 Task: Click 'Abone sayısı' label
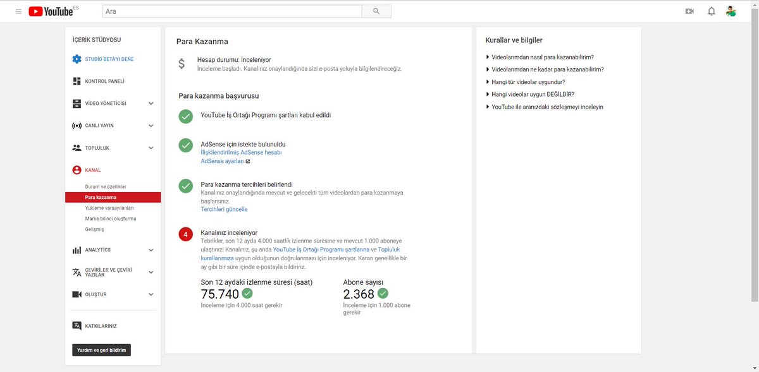363,282
